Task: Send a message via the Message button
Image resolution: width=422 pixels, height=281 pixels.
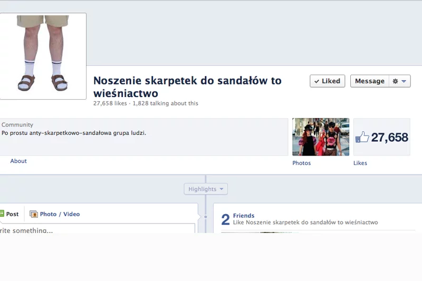Action: click(x=370, y=81)
